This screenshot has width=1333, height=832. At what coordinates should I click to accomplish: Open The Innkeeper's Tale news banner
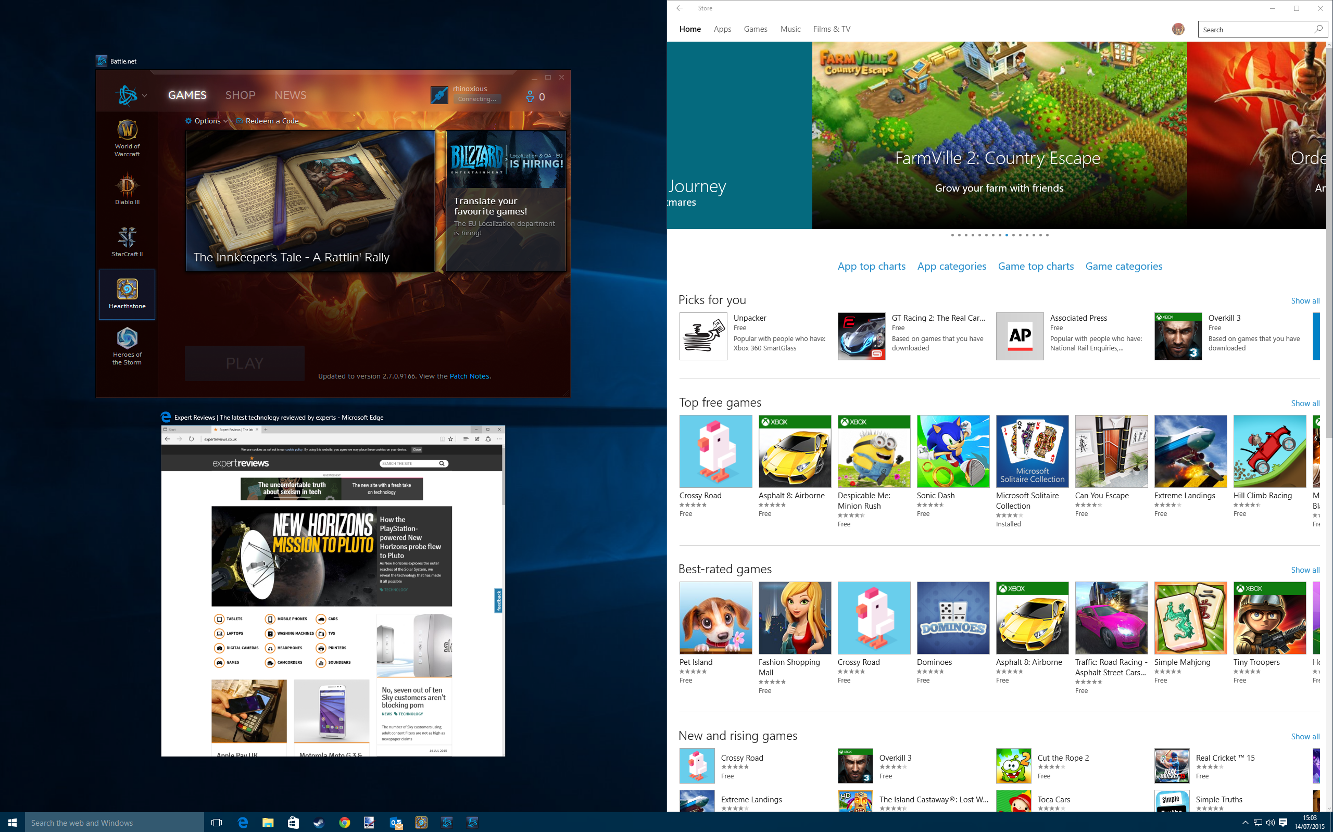coord(310,201)
